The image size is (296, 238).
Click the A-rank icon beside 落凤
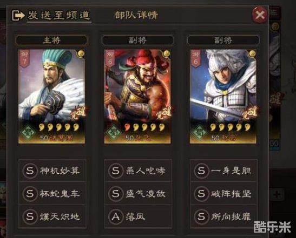115,217
